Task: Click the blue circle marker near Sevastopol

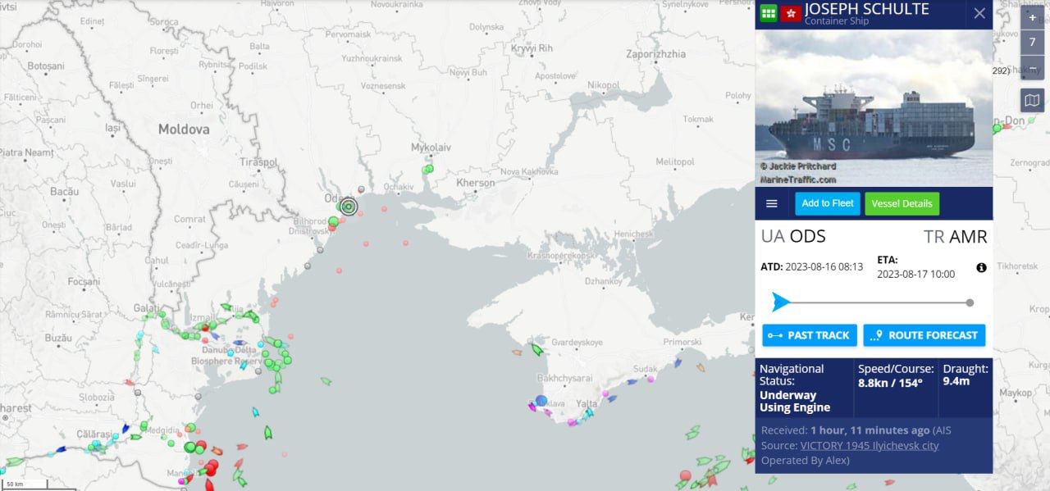Action: [541, 401]
